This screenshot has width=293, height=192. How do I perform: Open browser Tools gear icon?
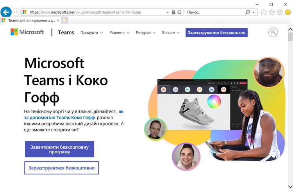pyautogui.click(x=280, y=13)
